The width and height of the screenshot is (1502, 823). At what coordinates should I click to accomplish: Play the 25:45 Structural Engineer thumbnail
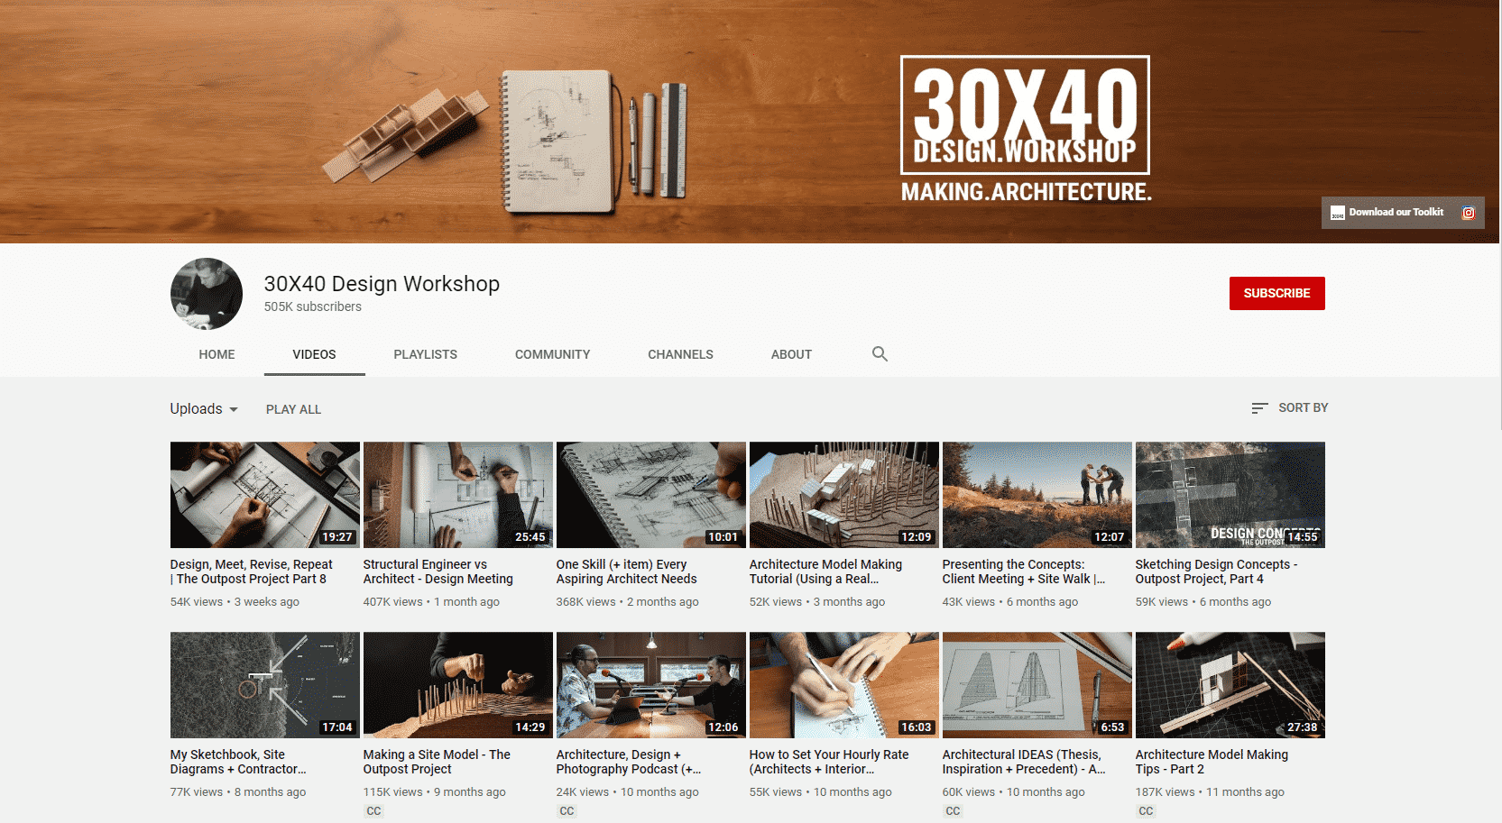tap(458, 495)
